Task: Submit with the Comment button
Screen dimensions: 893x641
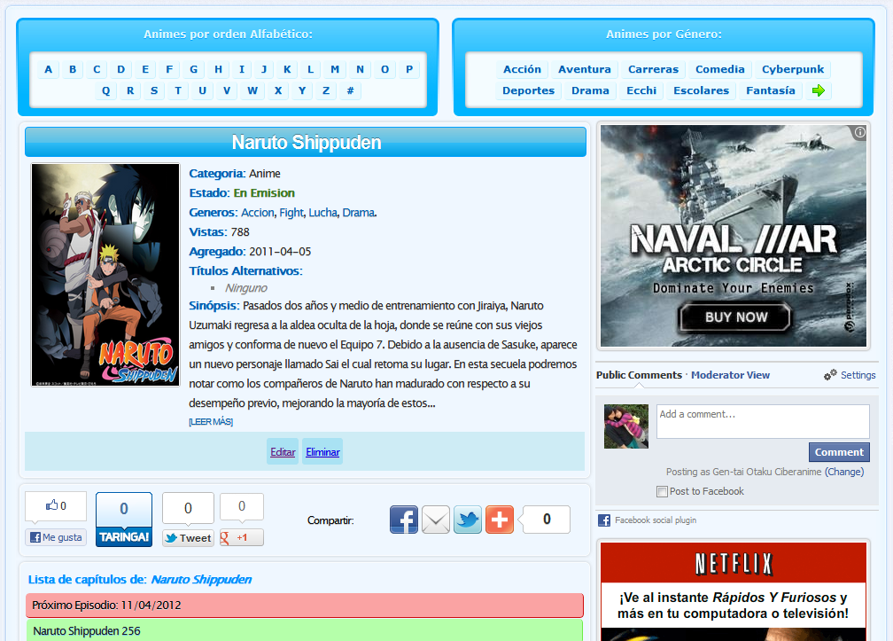Action: [x=839, y=452]
